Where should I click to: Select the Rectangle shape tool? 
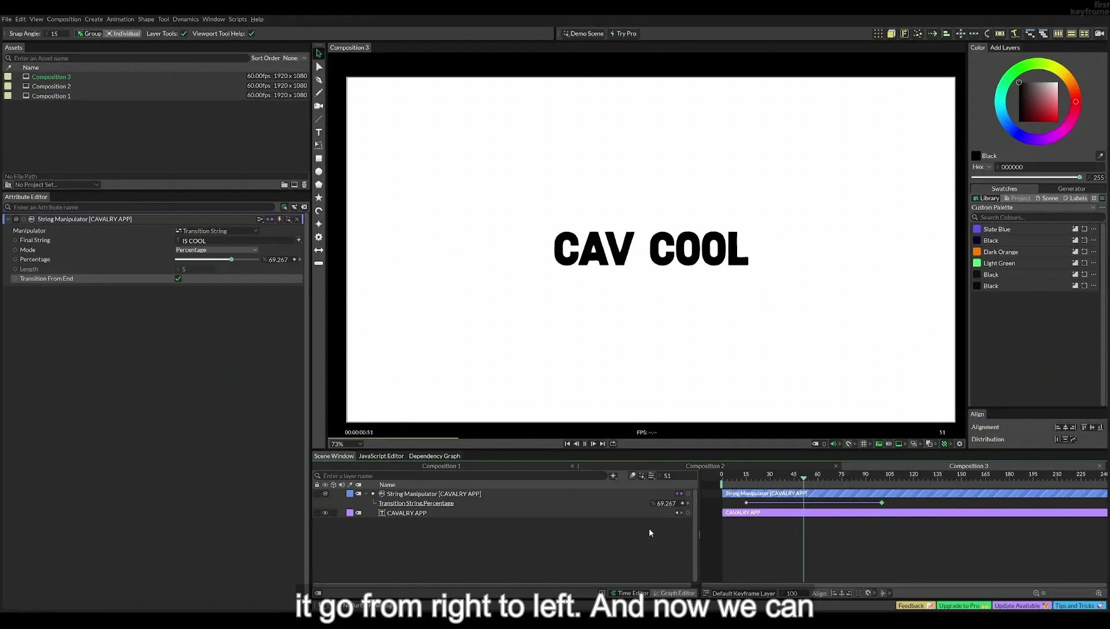319,158
